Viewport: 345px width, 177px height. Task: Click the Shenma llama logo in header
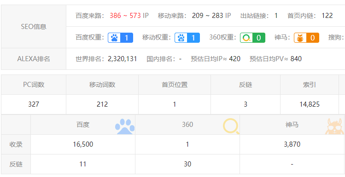[x=334, y=126]
